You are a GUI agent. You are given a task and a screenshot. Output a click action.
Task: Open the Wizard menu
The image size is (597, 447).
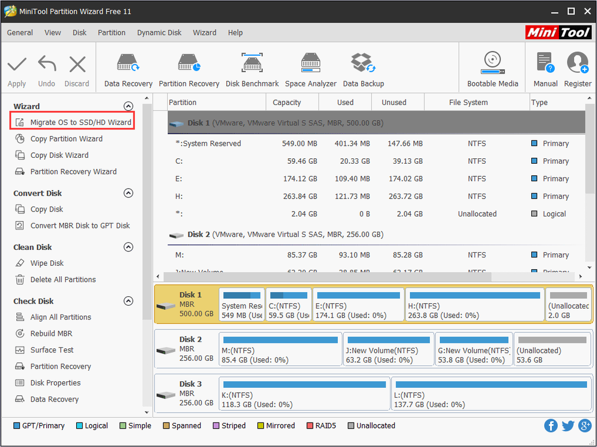pyautogui.click(x=204, y=32)
